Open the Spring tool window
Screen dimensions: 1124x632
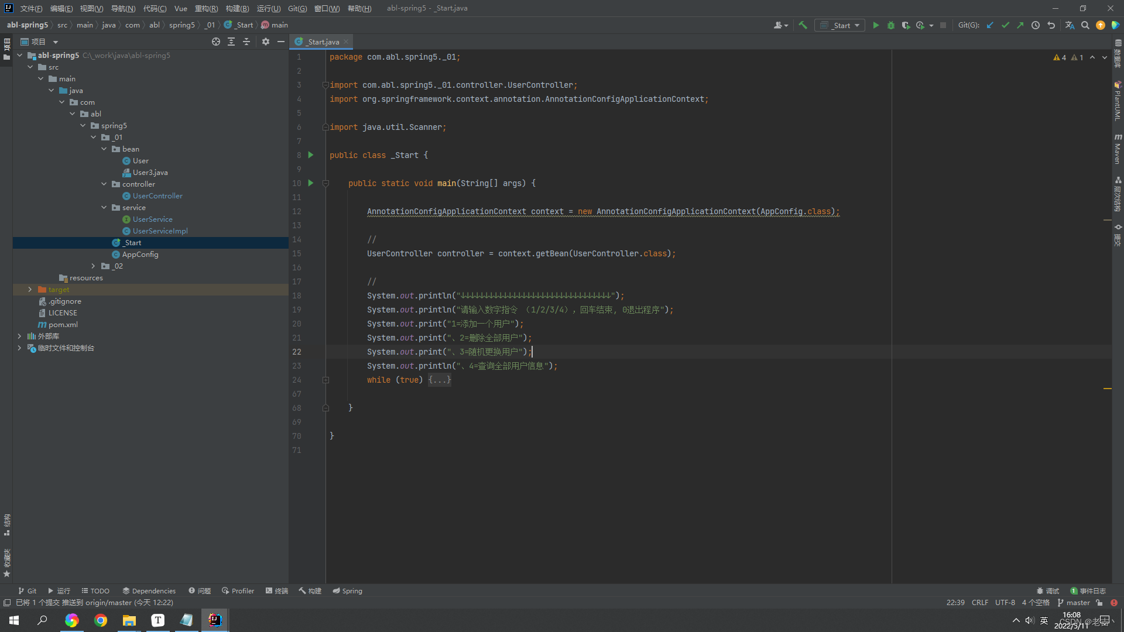coord(348,591)
